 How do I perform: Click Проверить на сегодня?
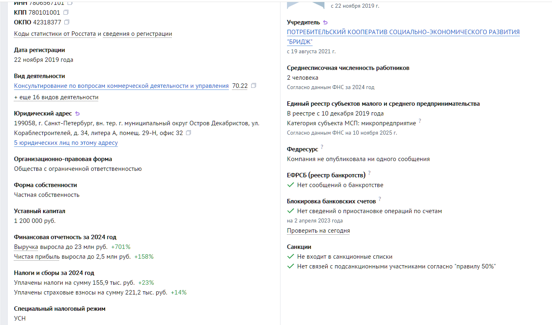[318, 231]
